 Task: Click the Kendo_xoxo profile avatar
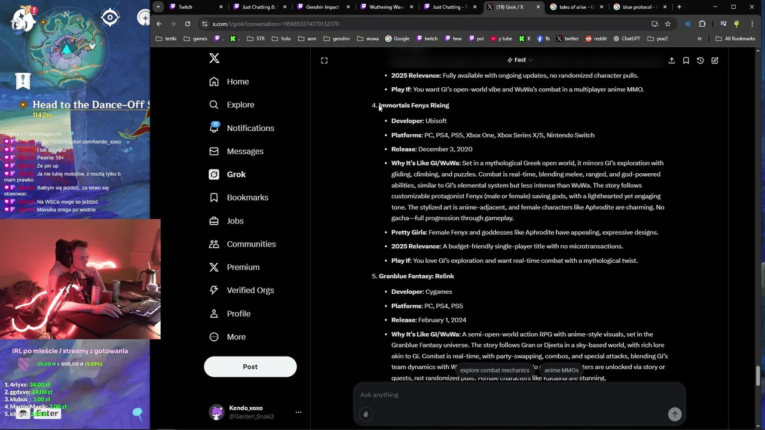216,412
